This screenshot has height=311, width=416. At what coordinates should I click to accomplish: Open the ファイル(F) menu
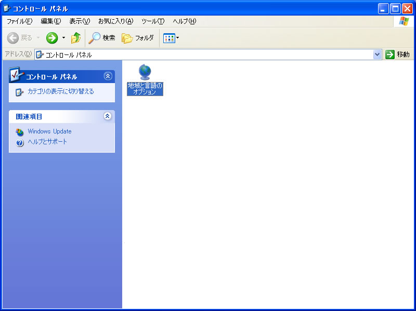click(19, 21)
